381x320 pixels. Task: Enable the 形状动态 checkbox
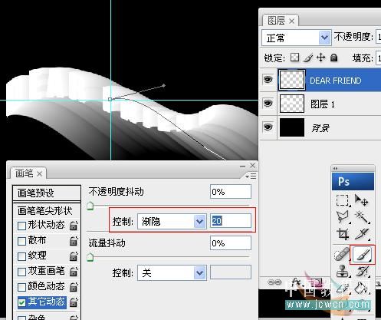point(21,226)
